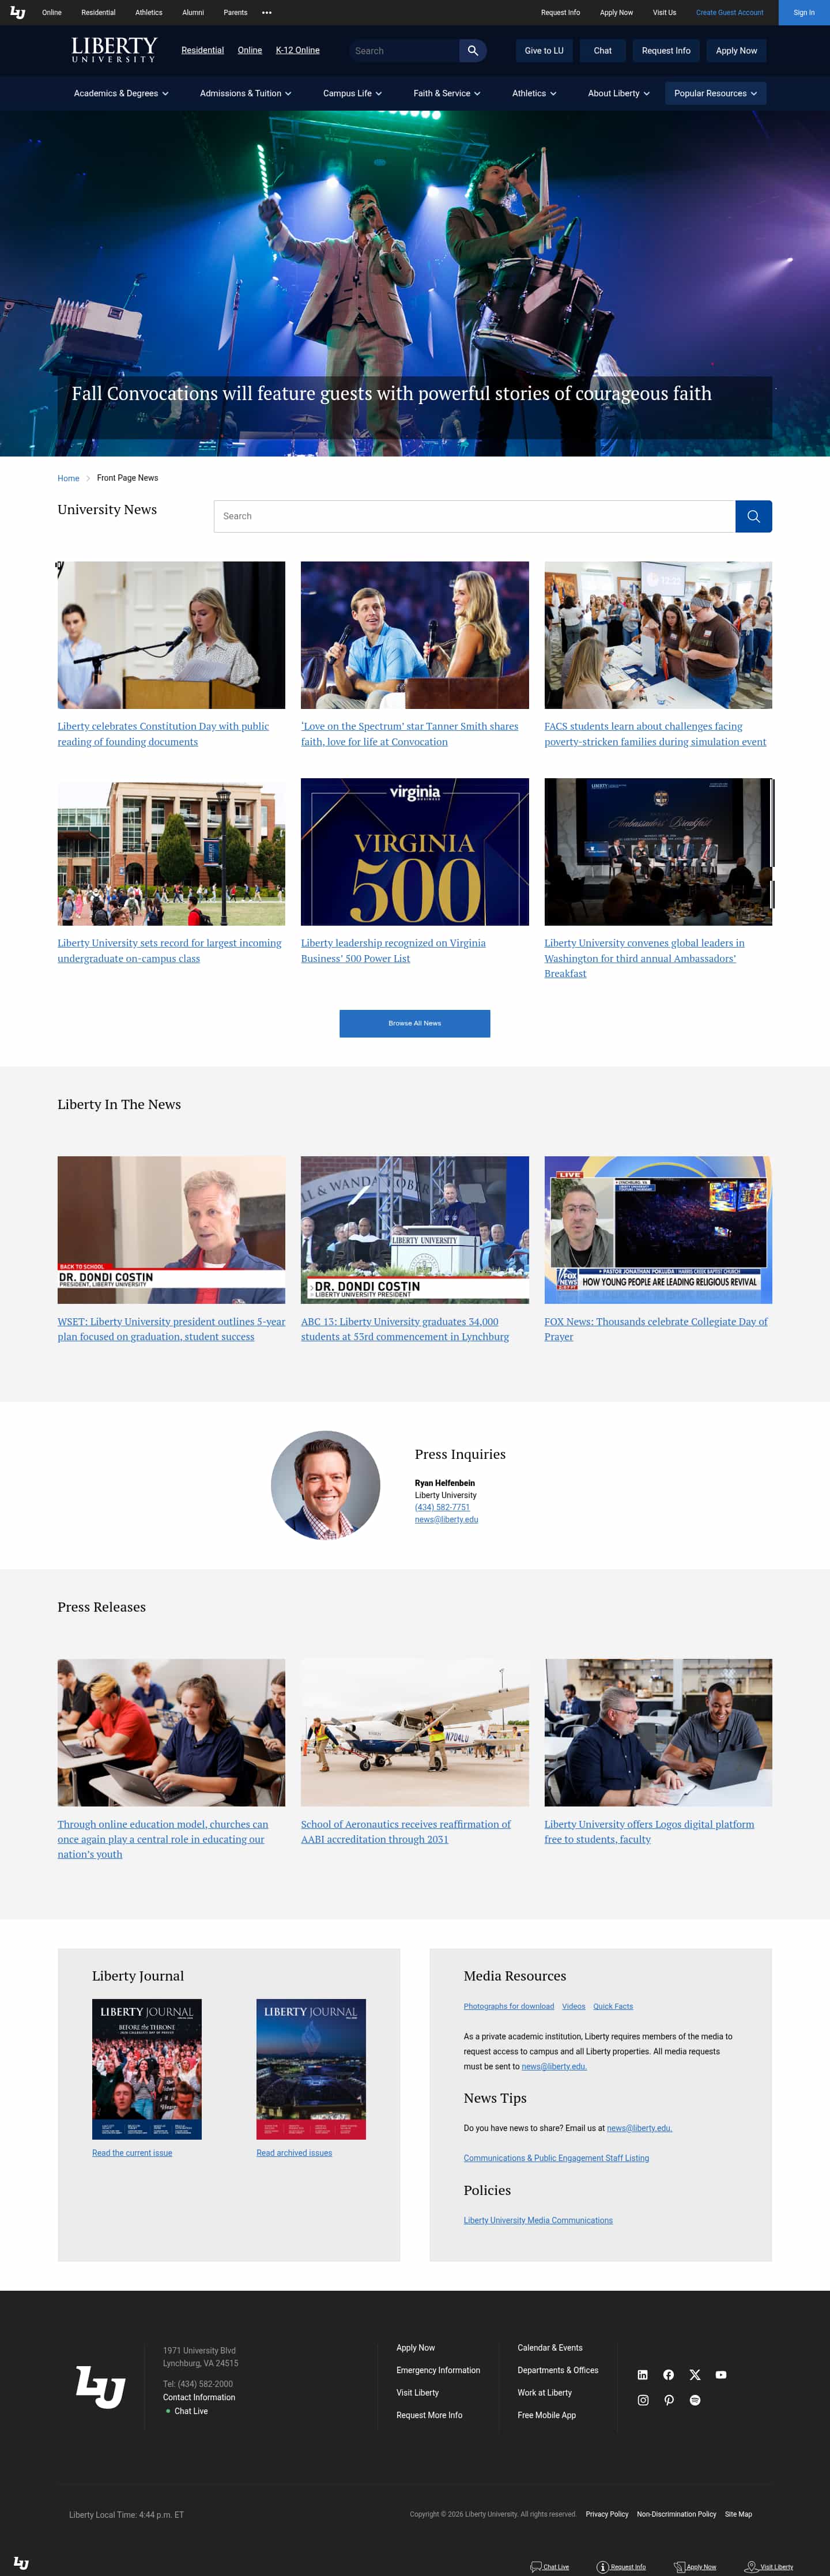Screen dimensions: 830x2576
Task: Click the Give to LU button
Action: [x=544, y=51]
